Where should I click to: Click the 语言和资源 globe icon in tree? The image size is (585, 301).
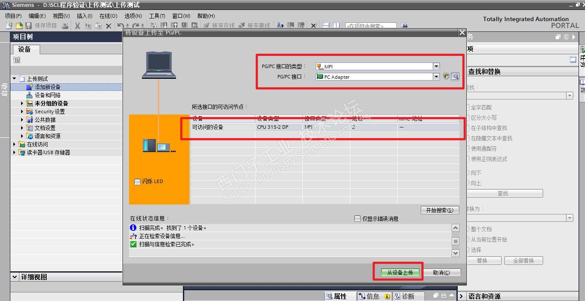click(x=29, y=136)
